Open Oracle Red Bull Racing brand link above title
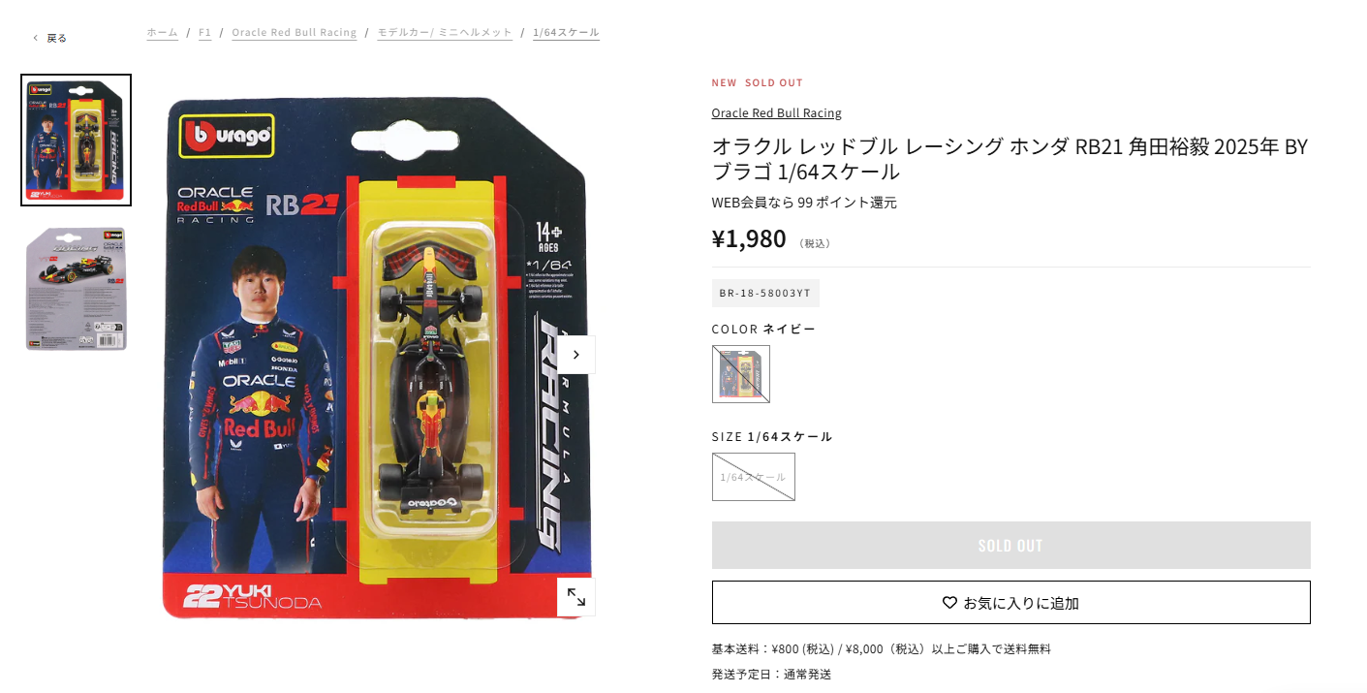 point(776,113)
